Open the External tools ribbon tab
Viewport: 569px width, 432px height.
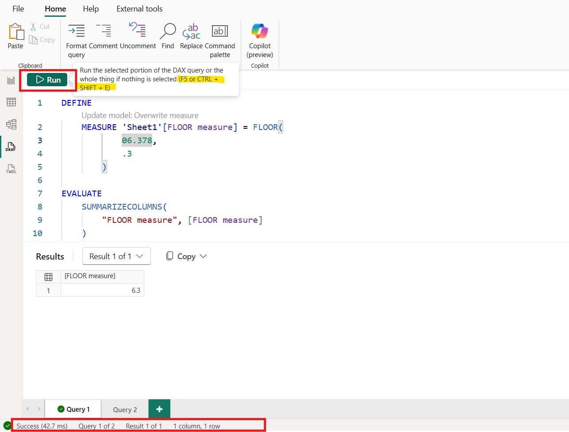(x=139, y=8)
